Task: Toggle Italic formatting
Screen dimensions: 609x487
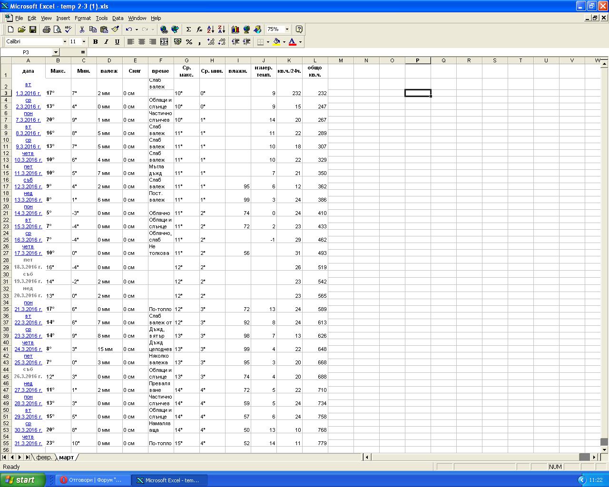Action: tap(106, 42)
